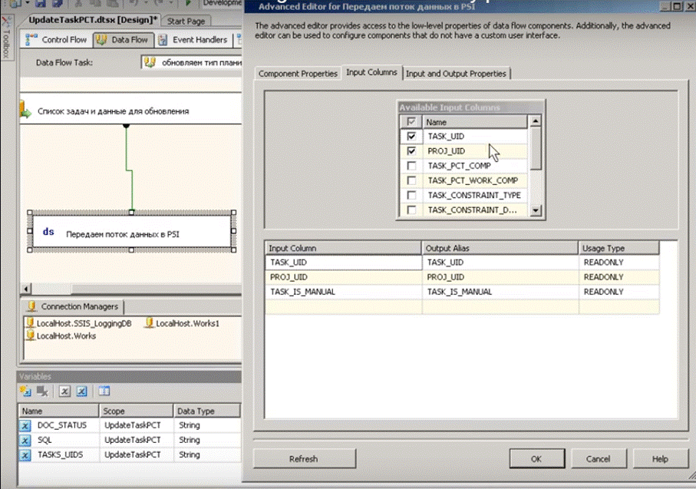Open Usage Type dropdown for PROJ_UID row
The width and height of the screenshot is (696, 489).
[618, 277]
